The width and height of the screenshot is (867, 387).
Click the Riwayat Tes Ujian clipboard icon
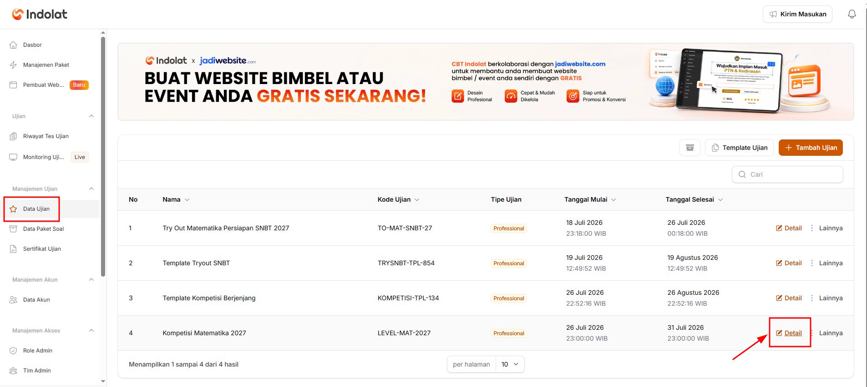click(x=13, y=136)
